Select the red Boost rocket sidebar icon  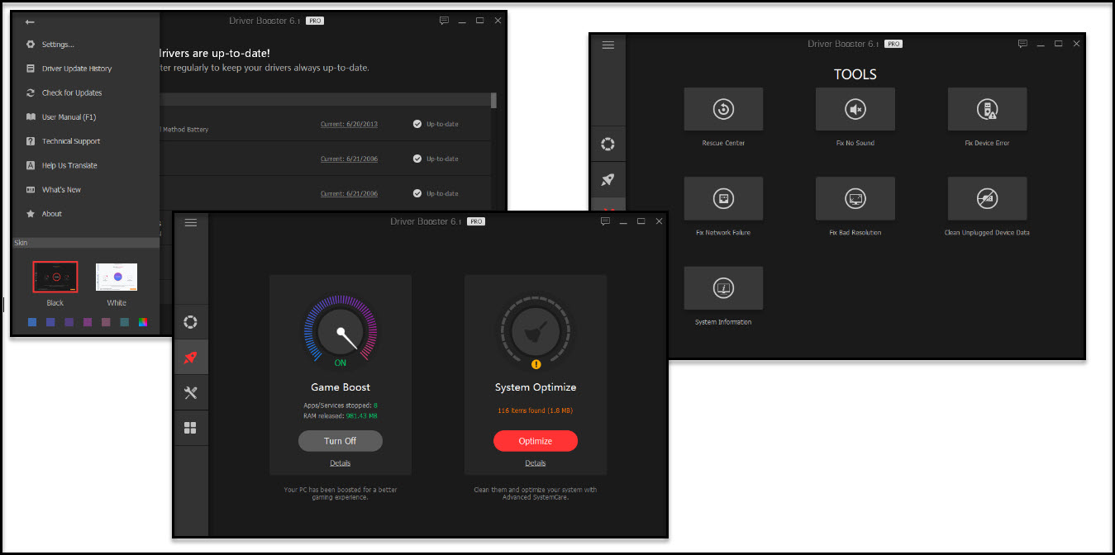coord(190,358)
